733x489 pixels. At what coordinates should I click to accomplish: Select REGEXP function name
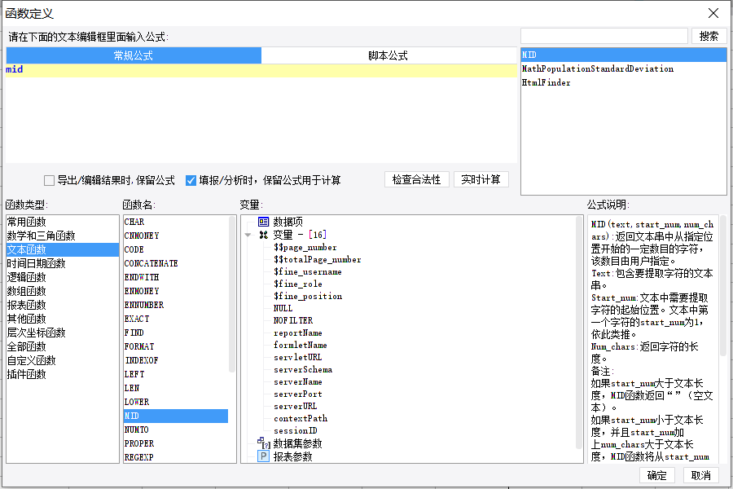(x=176, y=457)
